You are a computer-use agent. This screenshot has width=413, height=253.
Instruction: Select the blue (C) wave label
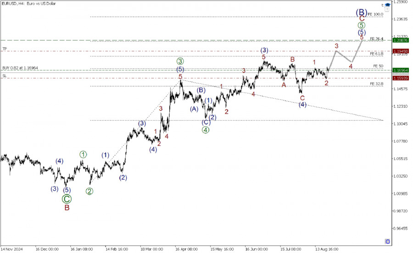[x=206, y=122]
